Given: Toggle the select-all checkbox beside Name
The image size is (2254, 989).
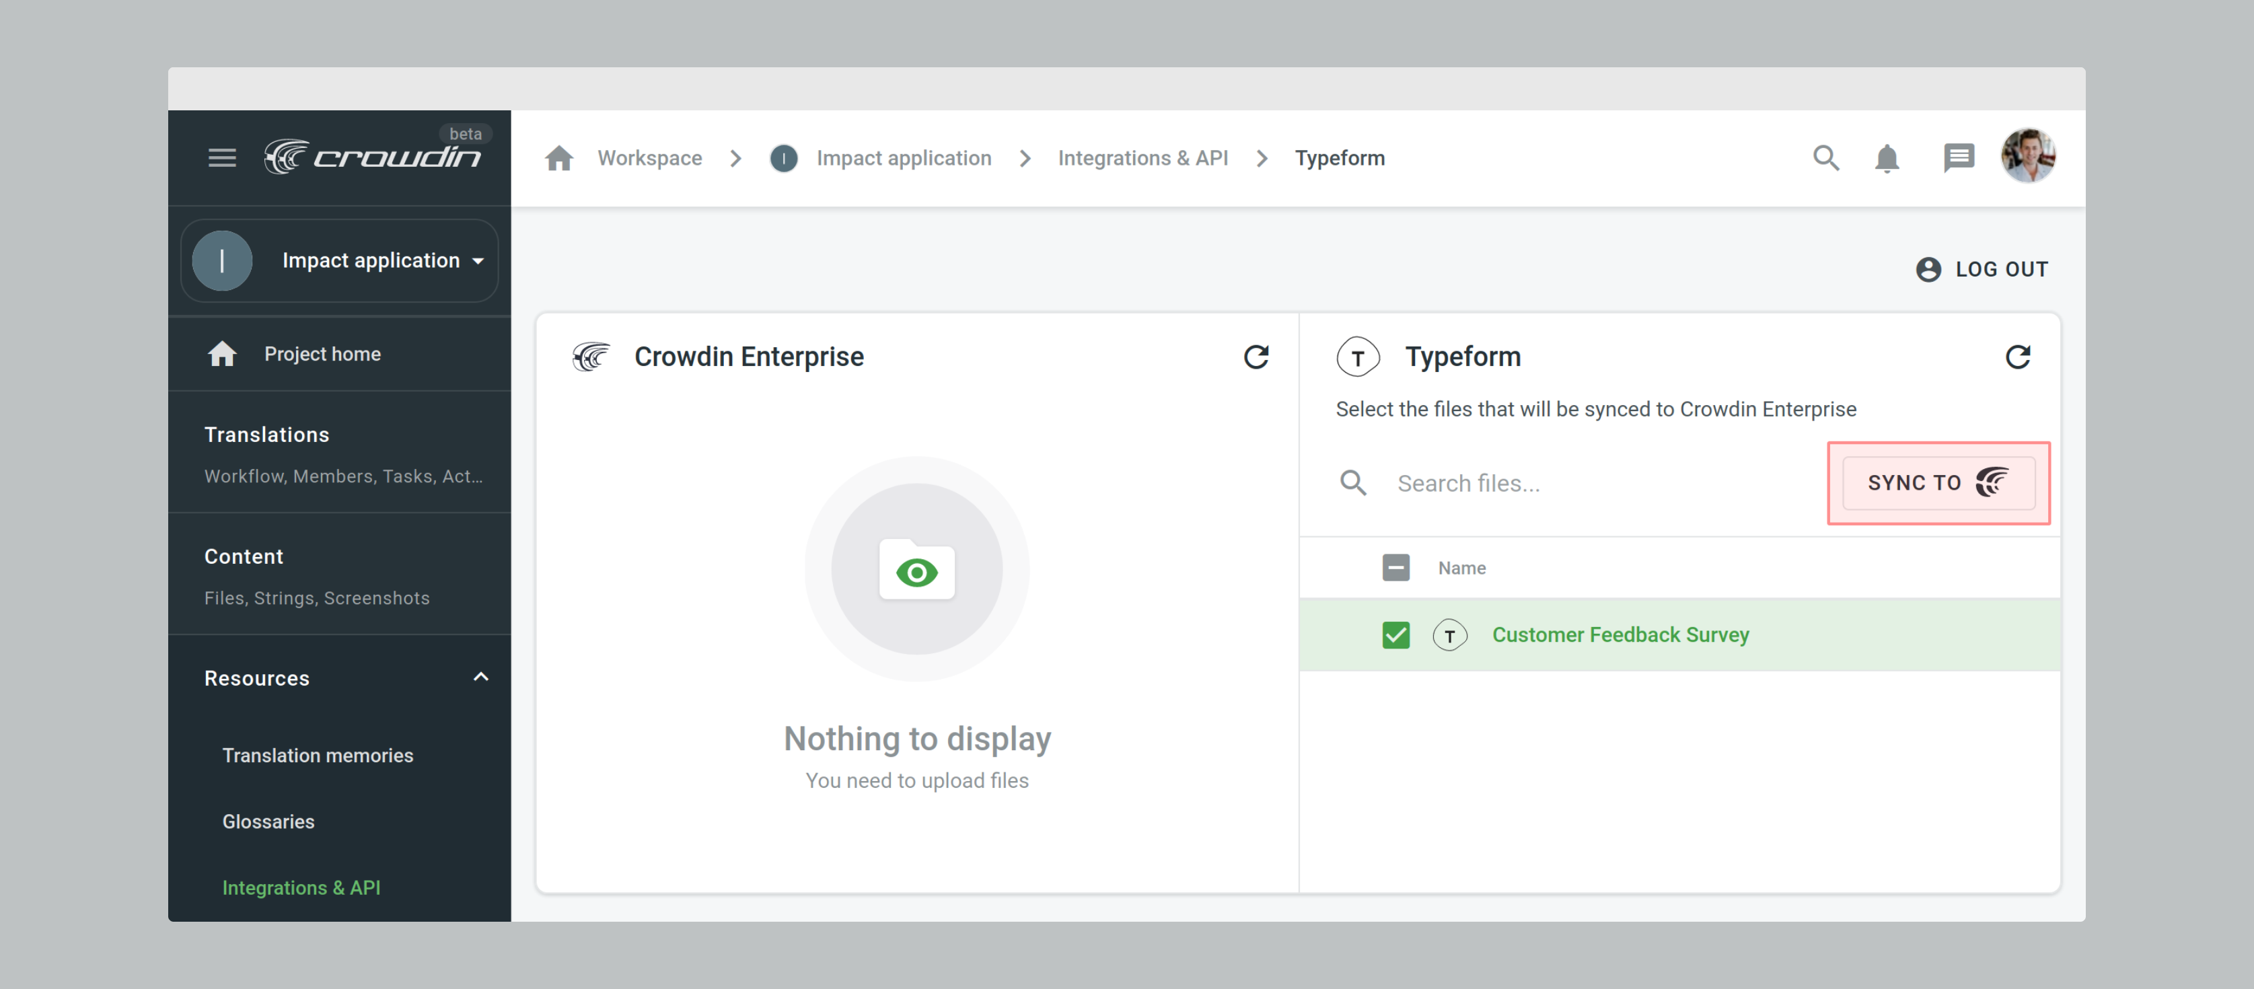Looking at the screenshot, I should 1395,568.
